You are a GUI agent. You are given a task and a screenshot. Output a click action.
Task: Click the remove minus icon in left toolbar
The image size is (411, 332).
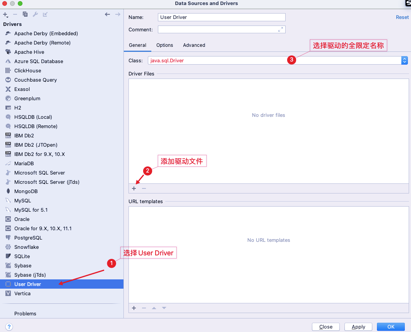tap(15, 14)
